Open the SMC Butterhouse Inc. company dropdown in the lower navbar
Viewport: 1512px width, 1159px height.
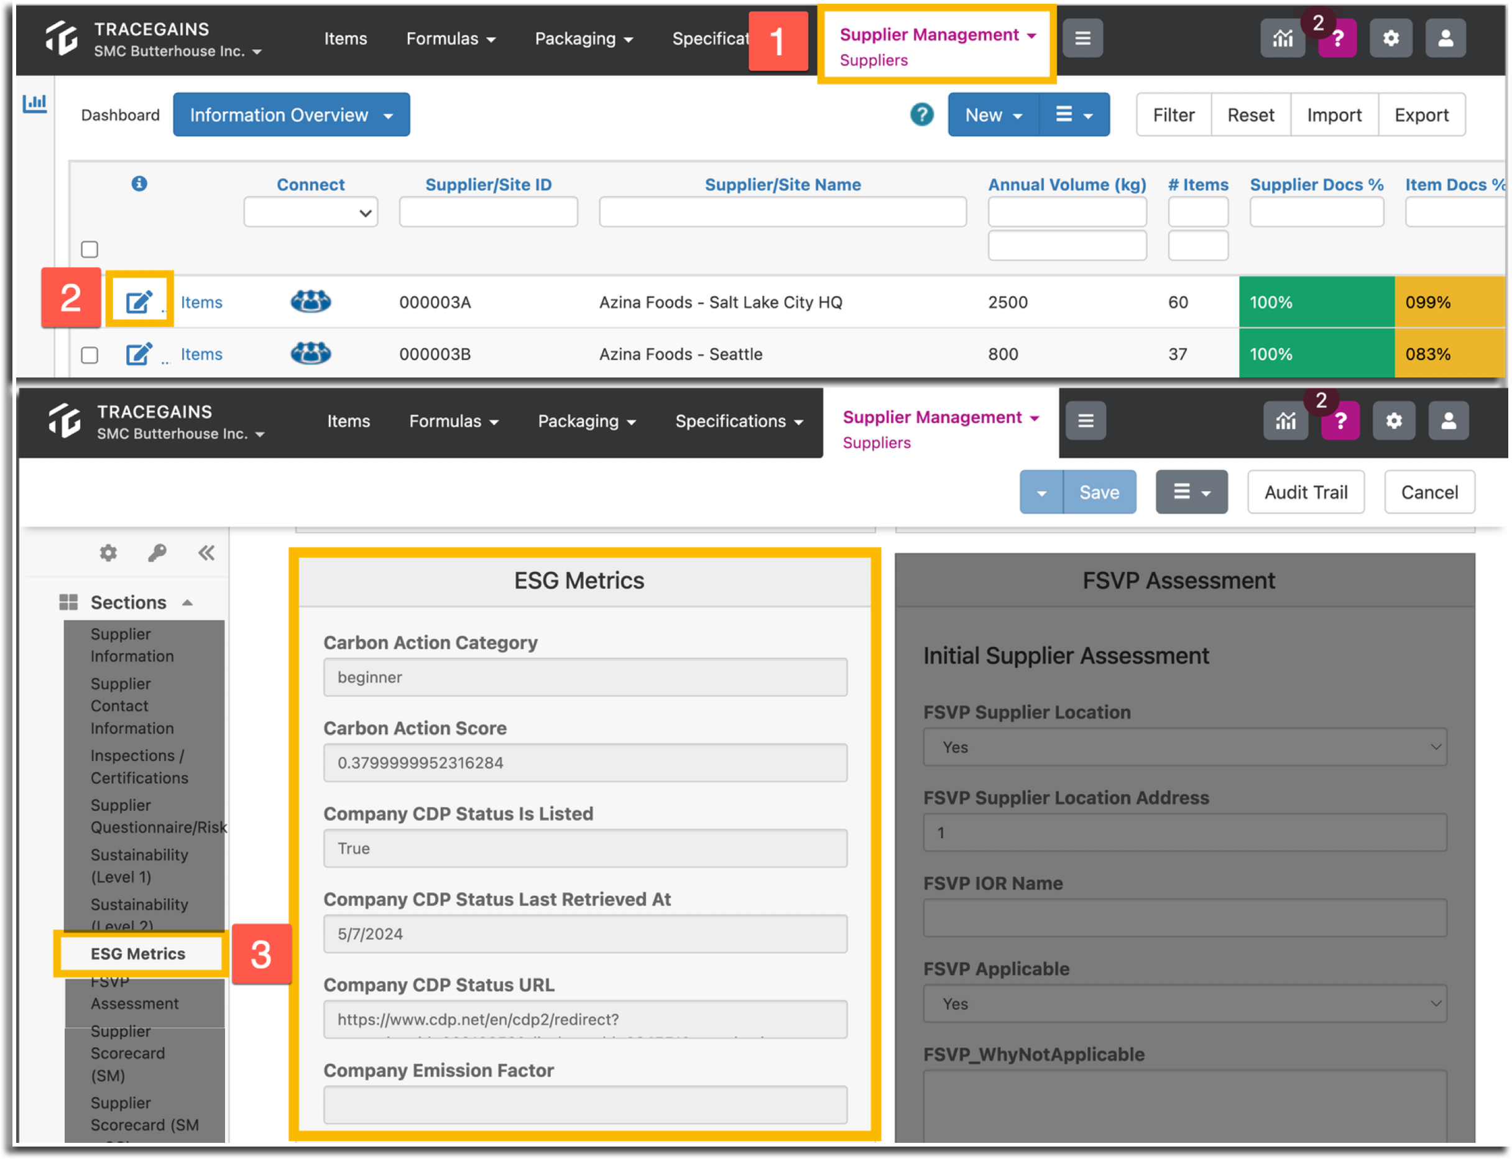click(181, 434)
